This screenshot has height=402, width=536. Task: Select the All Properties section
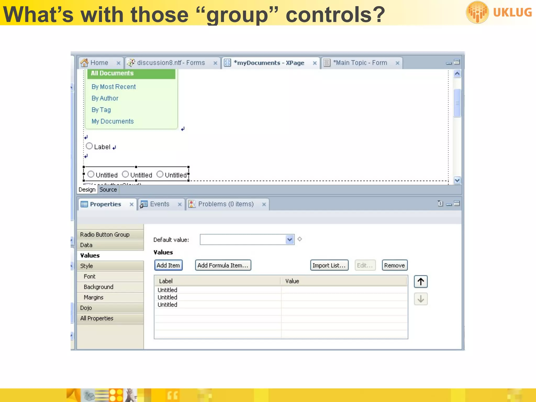coord(110,318)
